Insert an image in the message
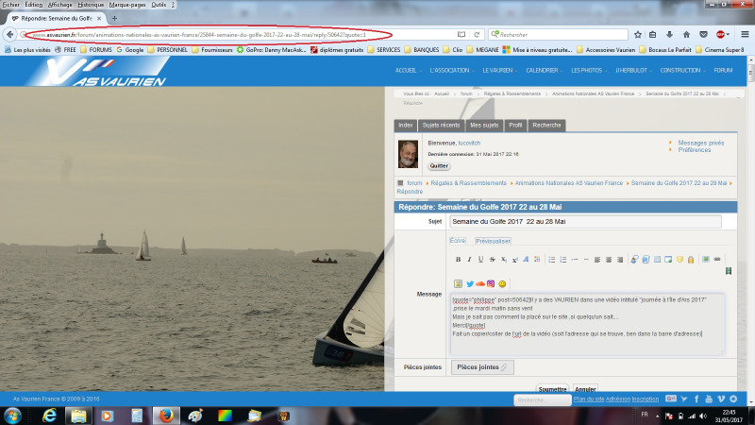This screenshot has height=425, width=755. 706,259
